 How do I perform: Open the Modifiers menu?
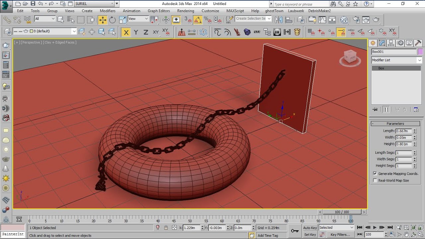[108, 11]
